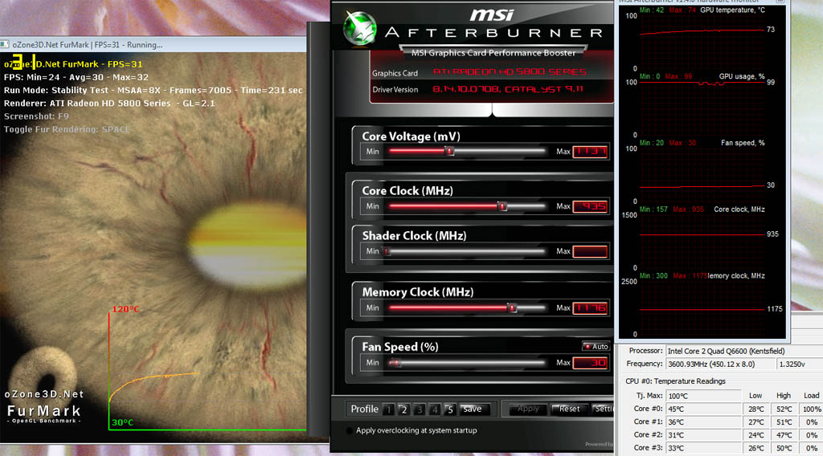Click the Fan Speed value field showing 30
The width and height of the screenshot is (823, 456).
point(590,362)
